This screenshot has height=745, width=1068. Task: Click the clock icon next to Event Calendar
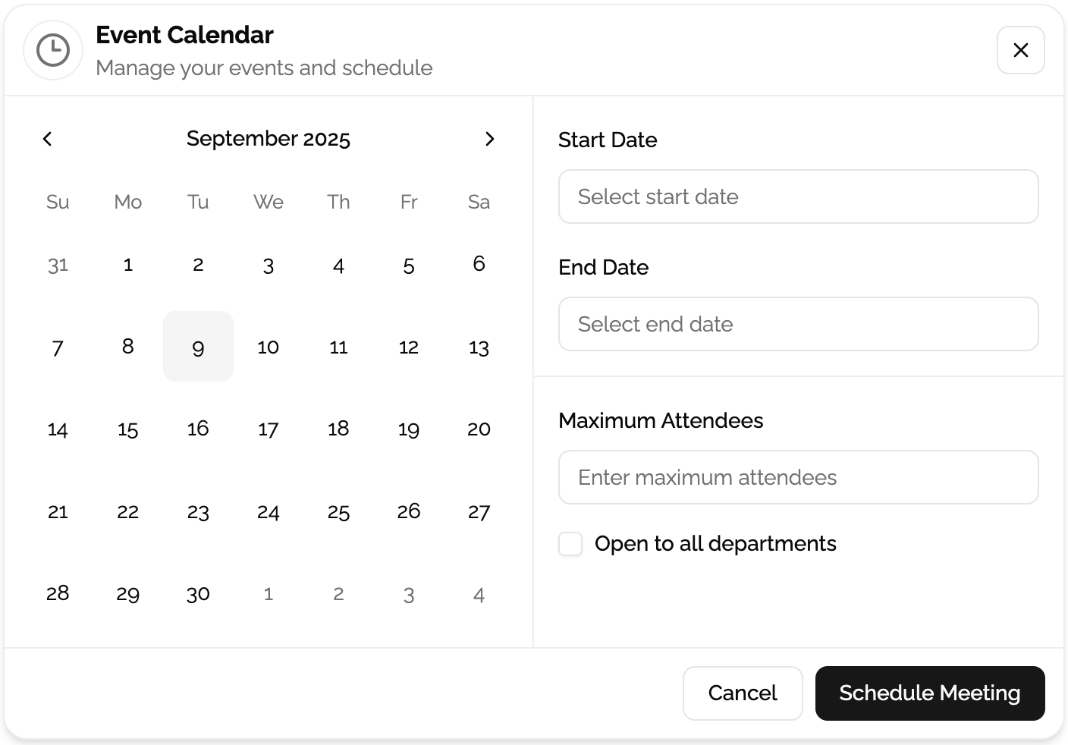coord(53,50)
